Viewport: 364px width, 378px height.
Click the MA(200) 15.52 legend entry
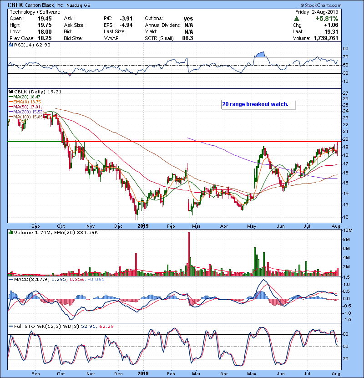pyautogui.click(x=25, y=112)
